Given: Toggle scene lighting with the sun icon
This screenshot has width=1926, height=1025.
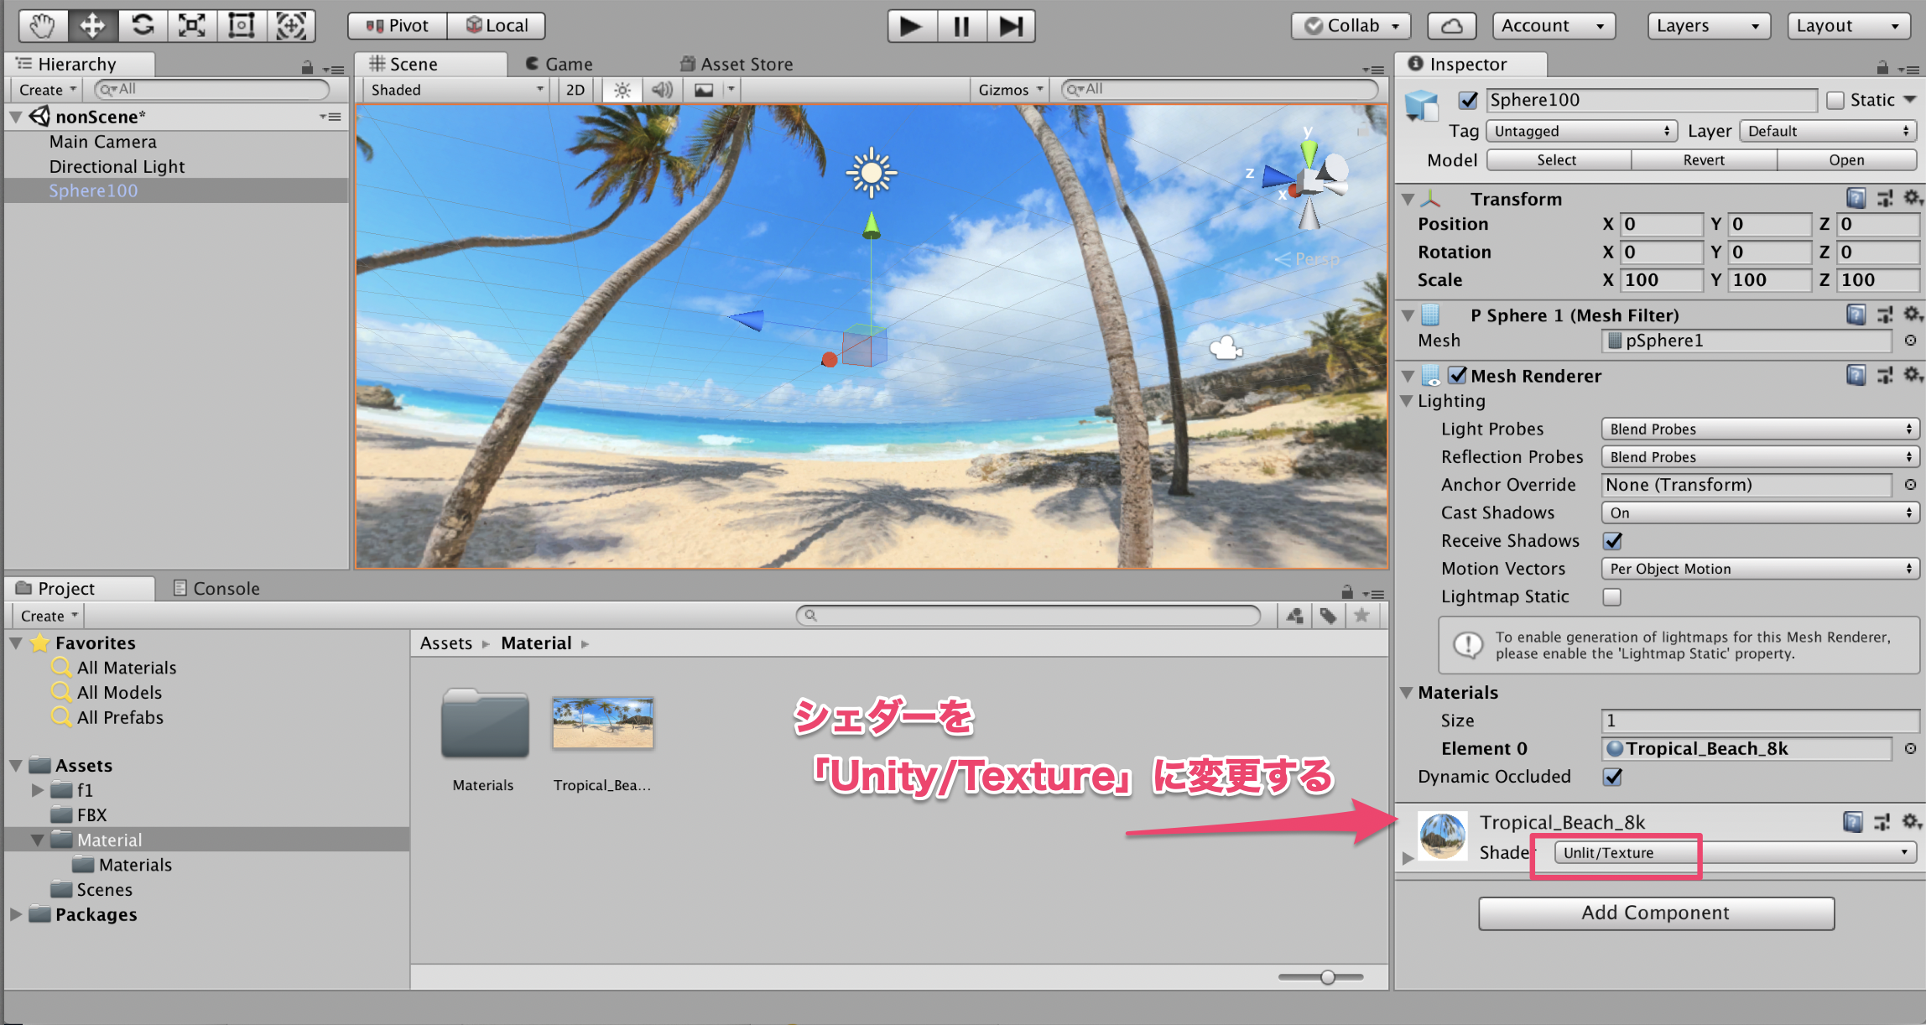Looking at the screenshot, I should pyautogui.click(x=621, y=89).
